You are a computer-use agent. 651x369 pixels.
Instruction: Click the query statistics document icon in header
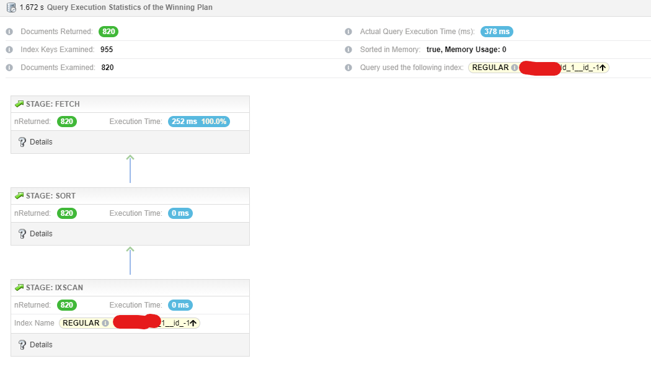click(12, 7)
